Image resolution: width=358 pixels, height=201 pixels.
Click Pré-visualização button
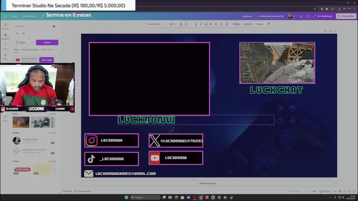[x=323, y=16]
